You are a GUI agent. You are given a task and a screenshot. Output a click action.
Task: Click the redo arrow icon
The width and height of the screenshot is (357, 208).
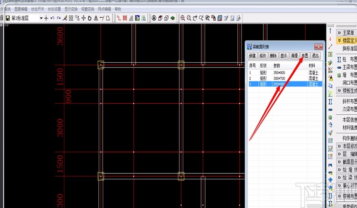[x=59, y=18]
